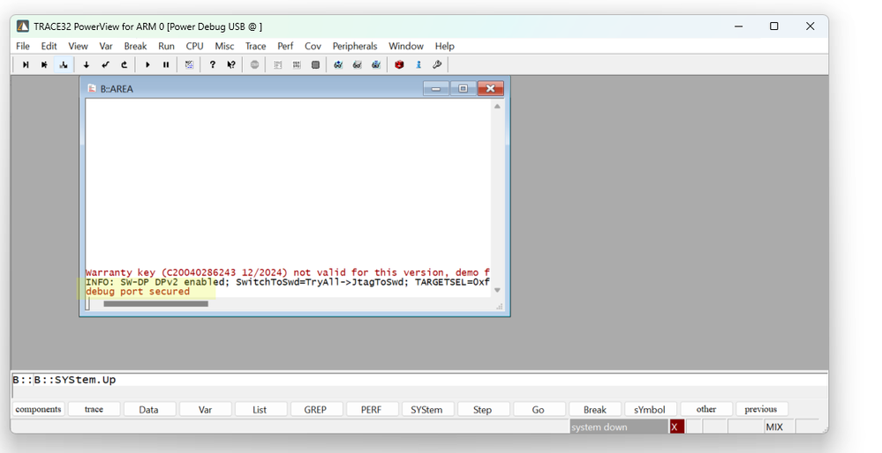This screenshot has width=882, height=453.
Task: Click the Go softkey button
Action: point(539,409)
